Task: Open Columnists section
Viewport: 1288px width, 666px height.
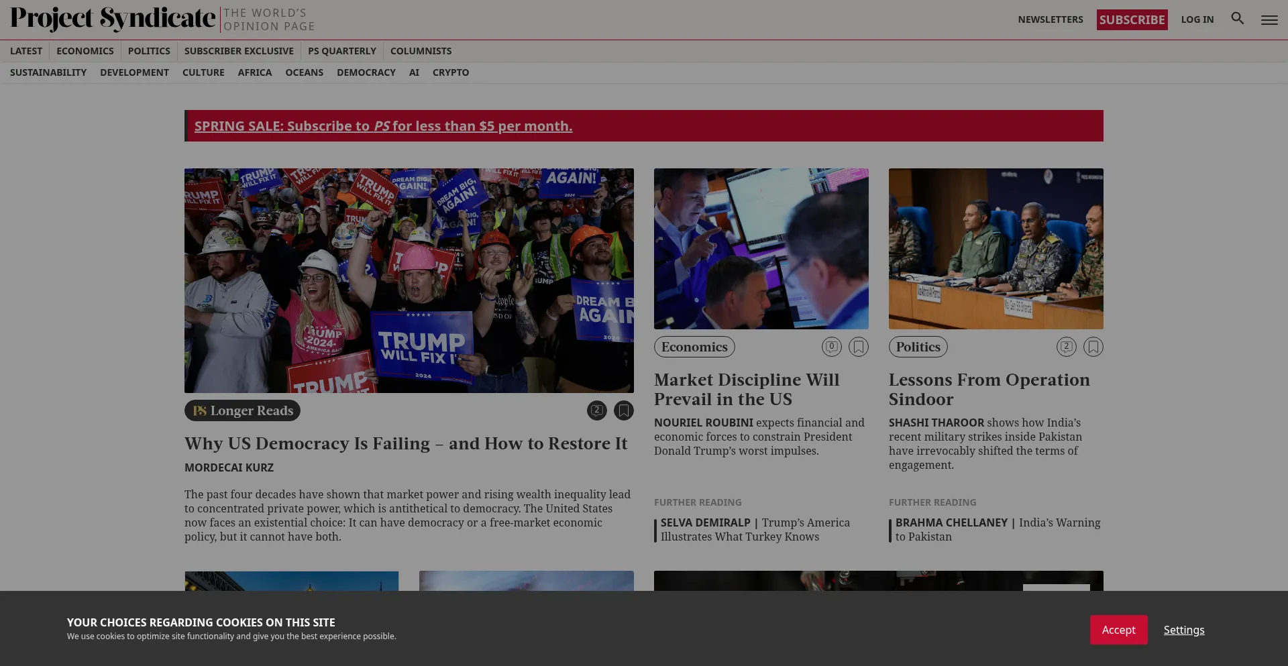Action: coord(421,51)
